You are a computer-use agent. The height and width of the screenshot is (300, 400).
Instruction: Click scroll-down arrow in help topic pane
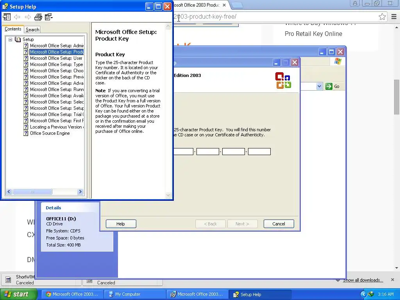[168, 195]
